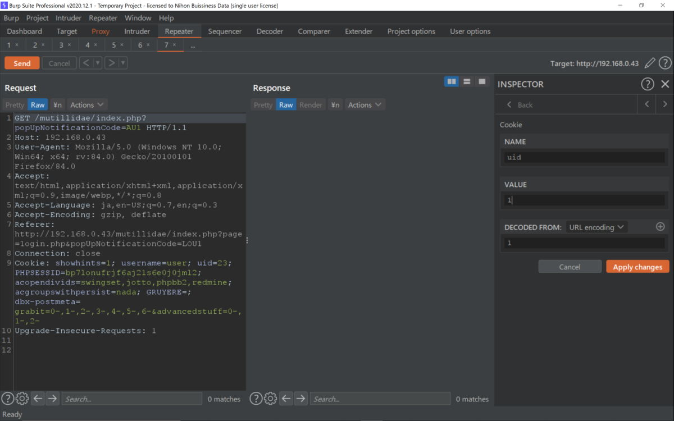674x421 pixels.
Task: Open request search settings gear
Action: pos(22,399)
